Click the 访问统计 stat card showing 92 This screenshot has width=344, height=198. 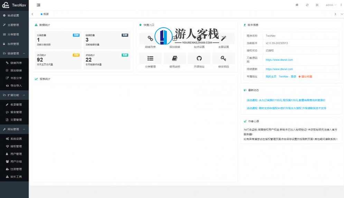(58, 60)
